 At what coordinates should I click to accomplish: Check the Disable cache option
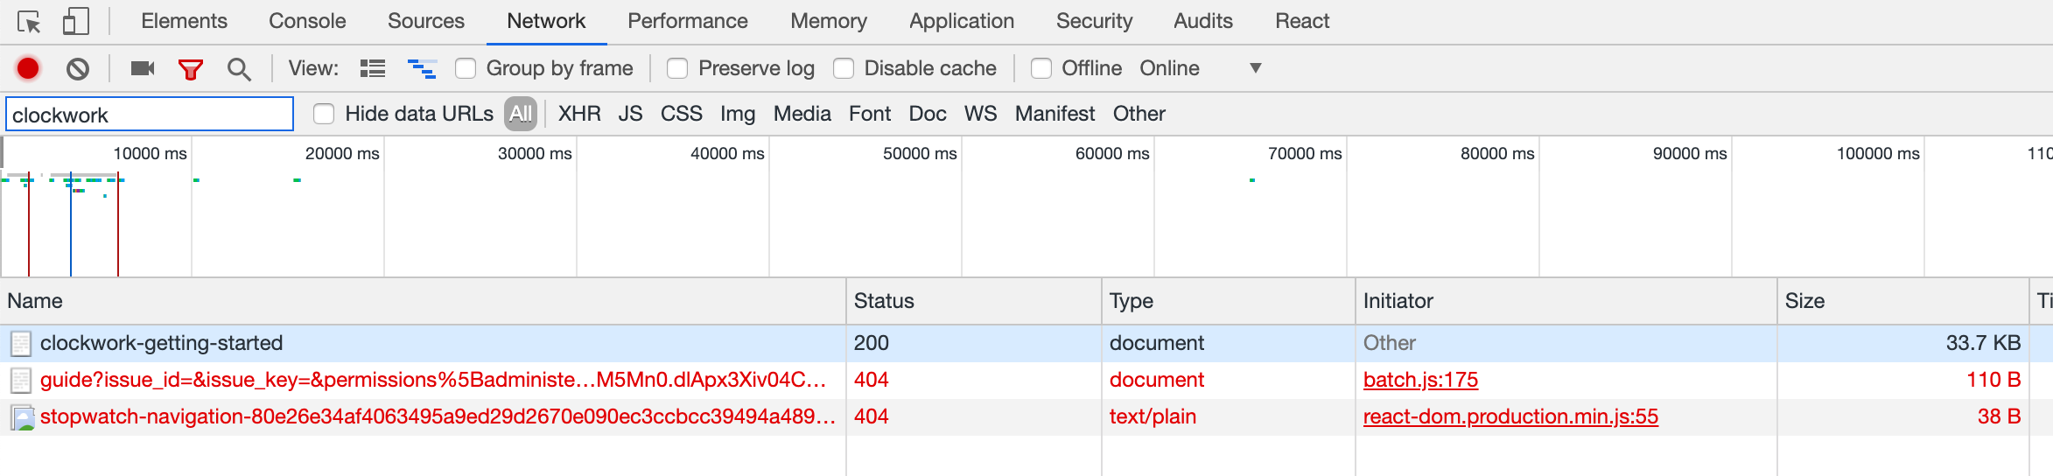tap(844, 68)
